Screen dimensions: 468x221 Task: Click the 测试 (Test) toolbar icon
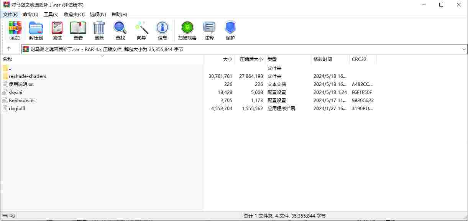click(x=57, y=28)
